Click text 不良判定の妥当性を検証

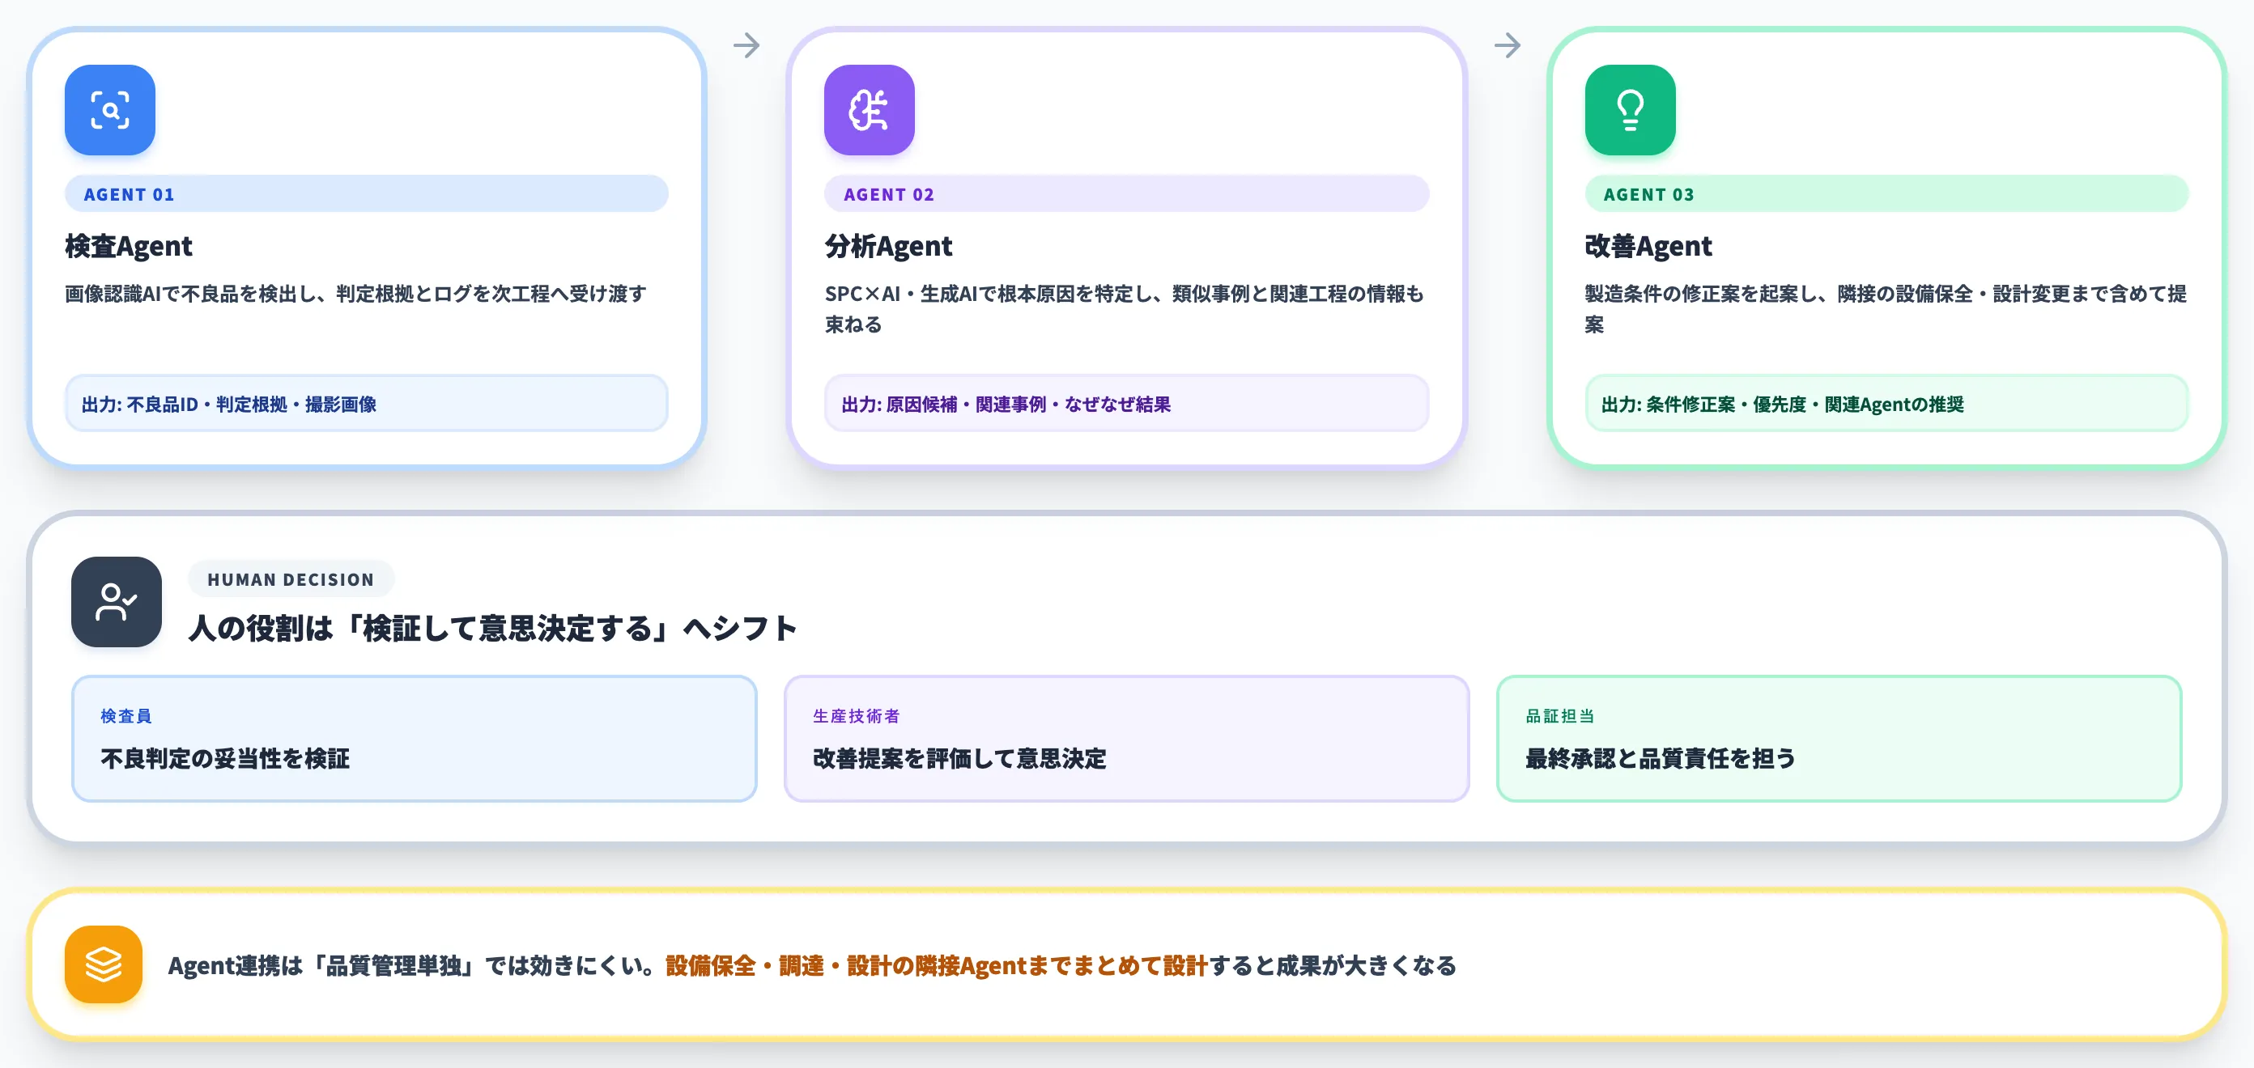[x=225, y=758]
